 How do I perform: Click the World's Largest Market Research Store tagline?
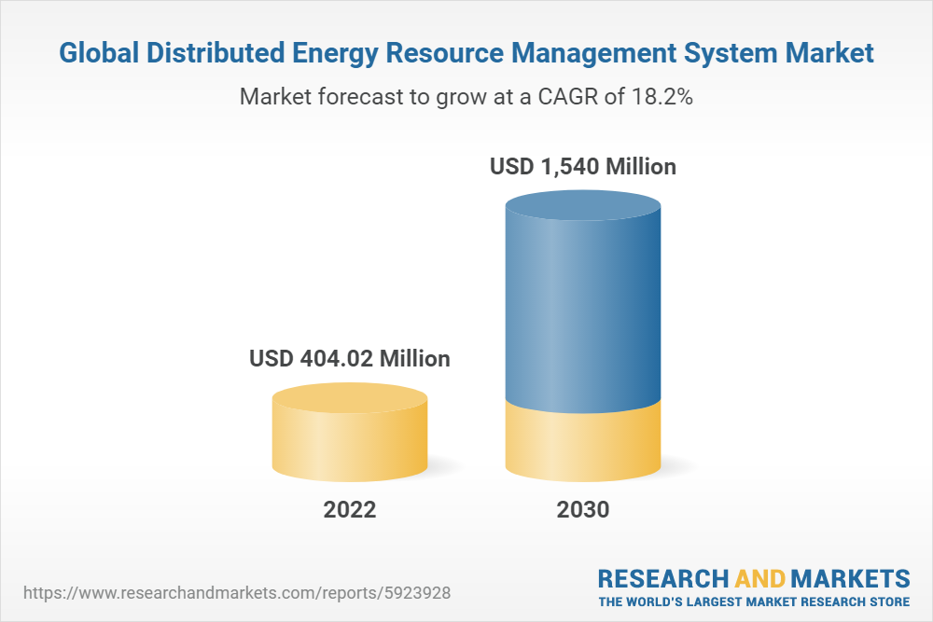754,601
